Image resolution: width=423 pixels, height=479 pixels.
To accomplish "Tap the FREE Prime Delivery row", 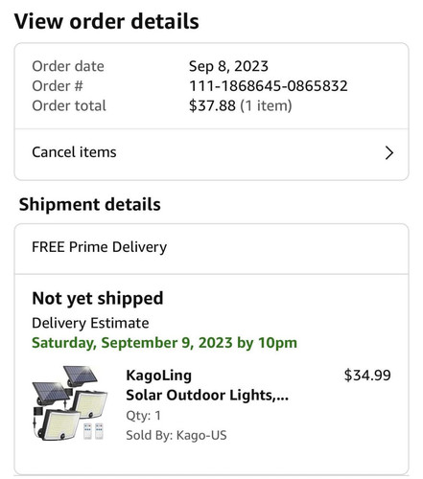I will pos(211,247).
